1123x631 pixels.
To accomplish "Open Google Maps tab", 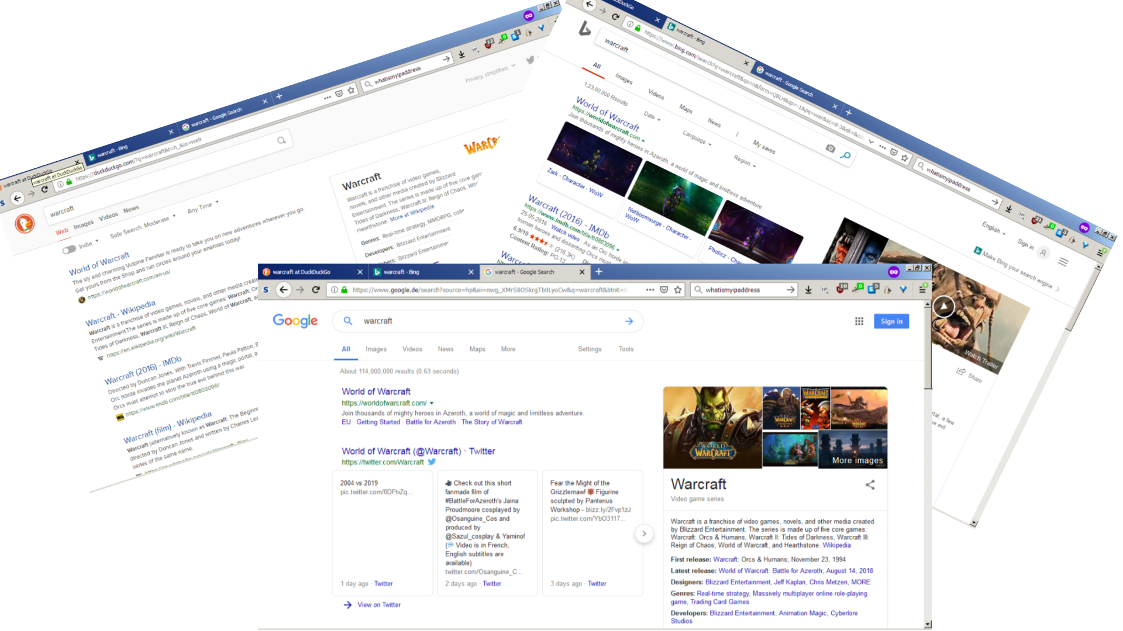I will [477, 349].
